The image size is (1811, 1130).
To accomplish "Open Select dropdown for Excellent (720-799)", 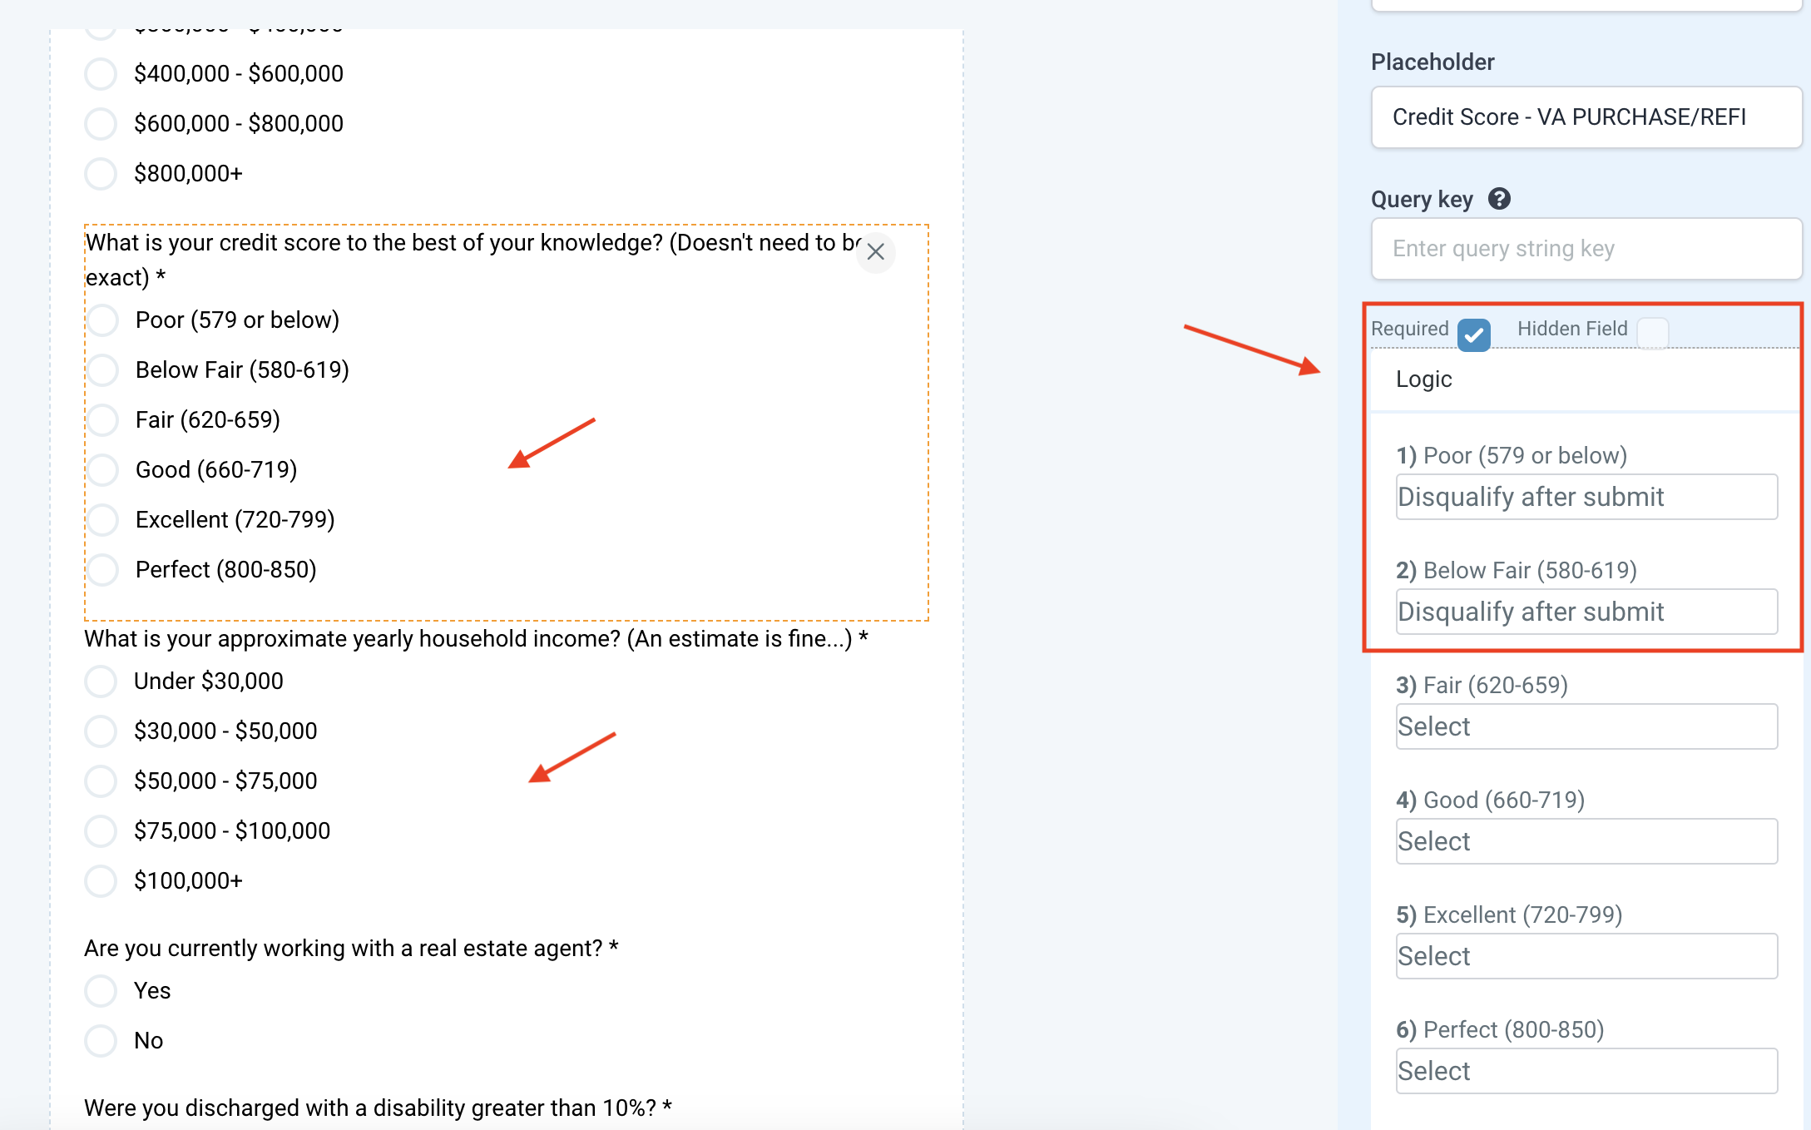I will click(x=1586, y=956).
